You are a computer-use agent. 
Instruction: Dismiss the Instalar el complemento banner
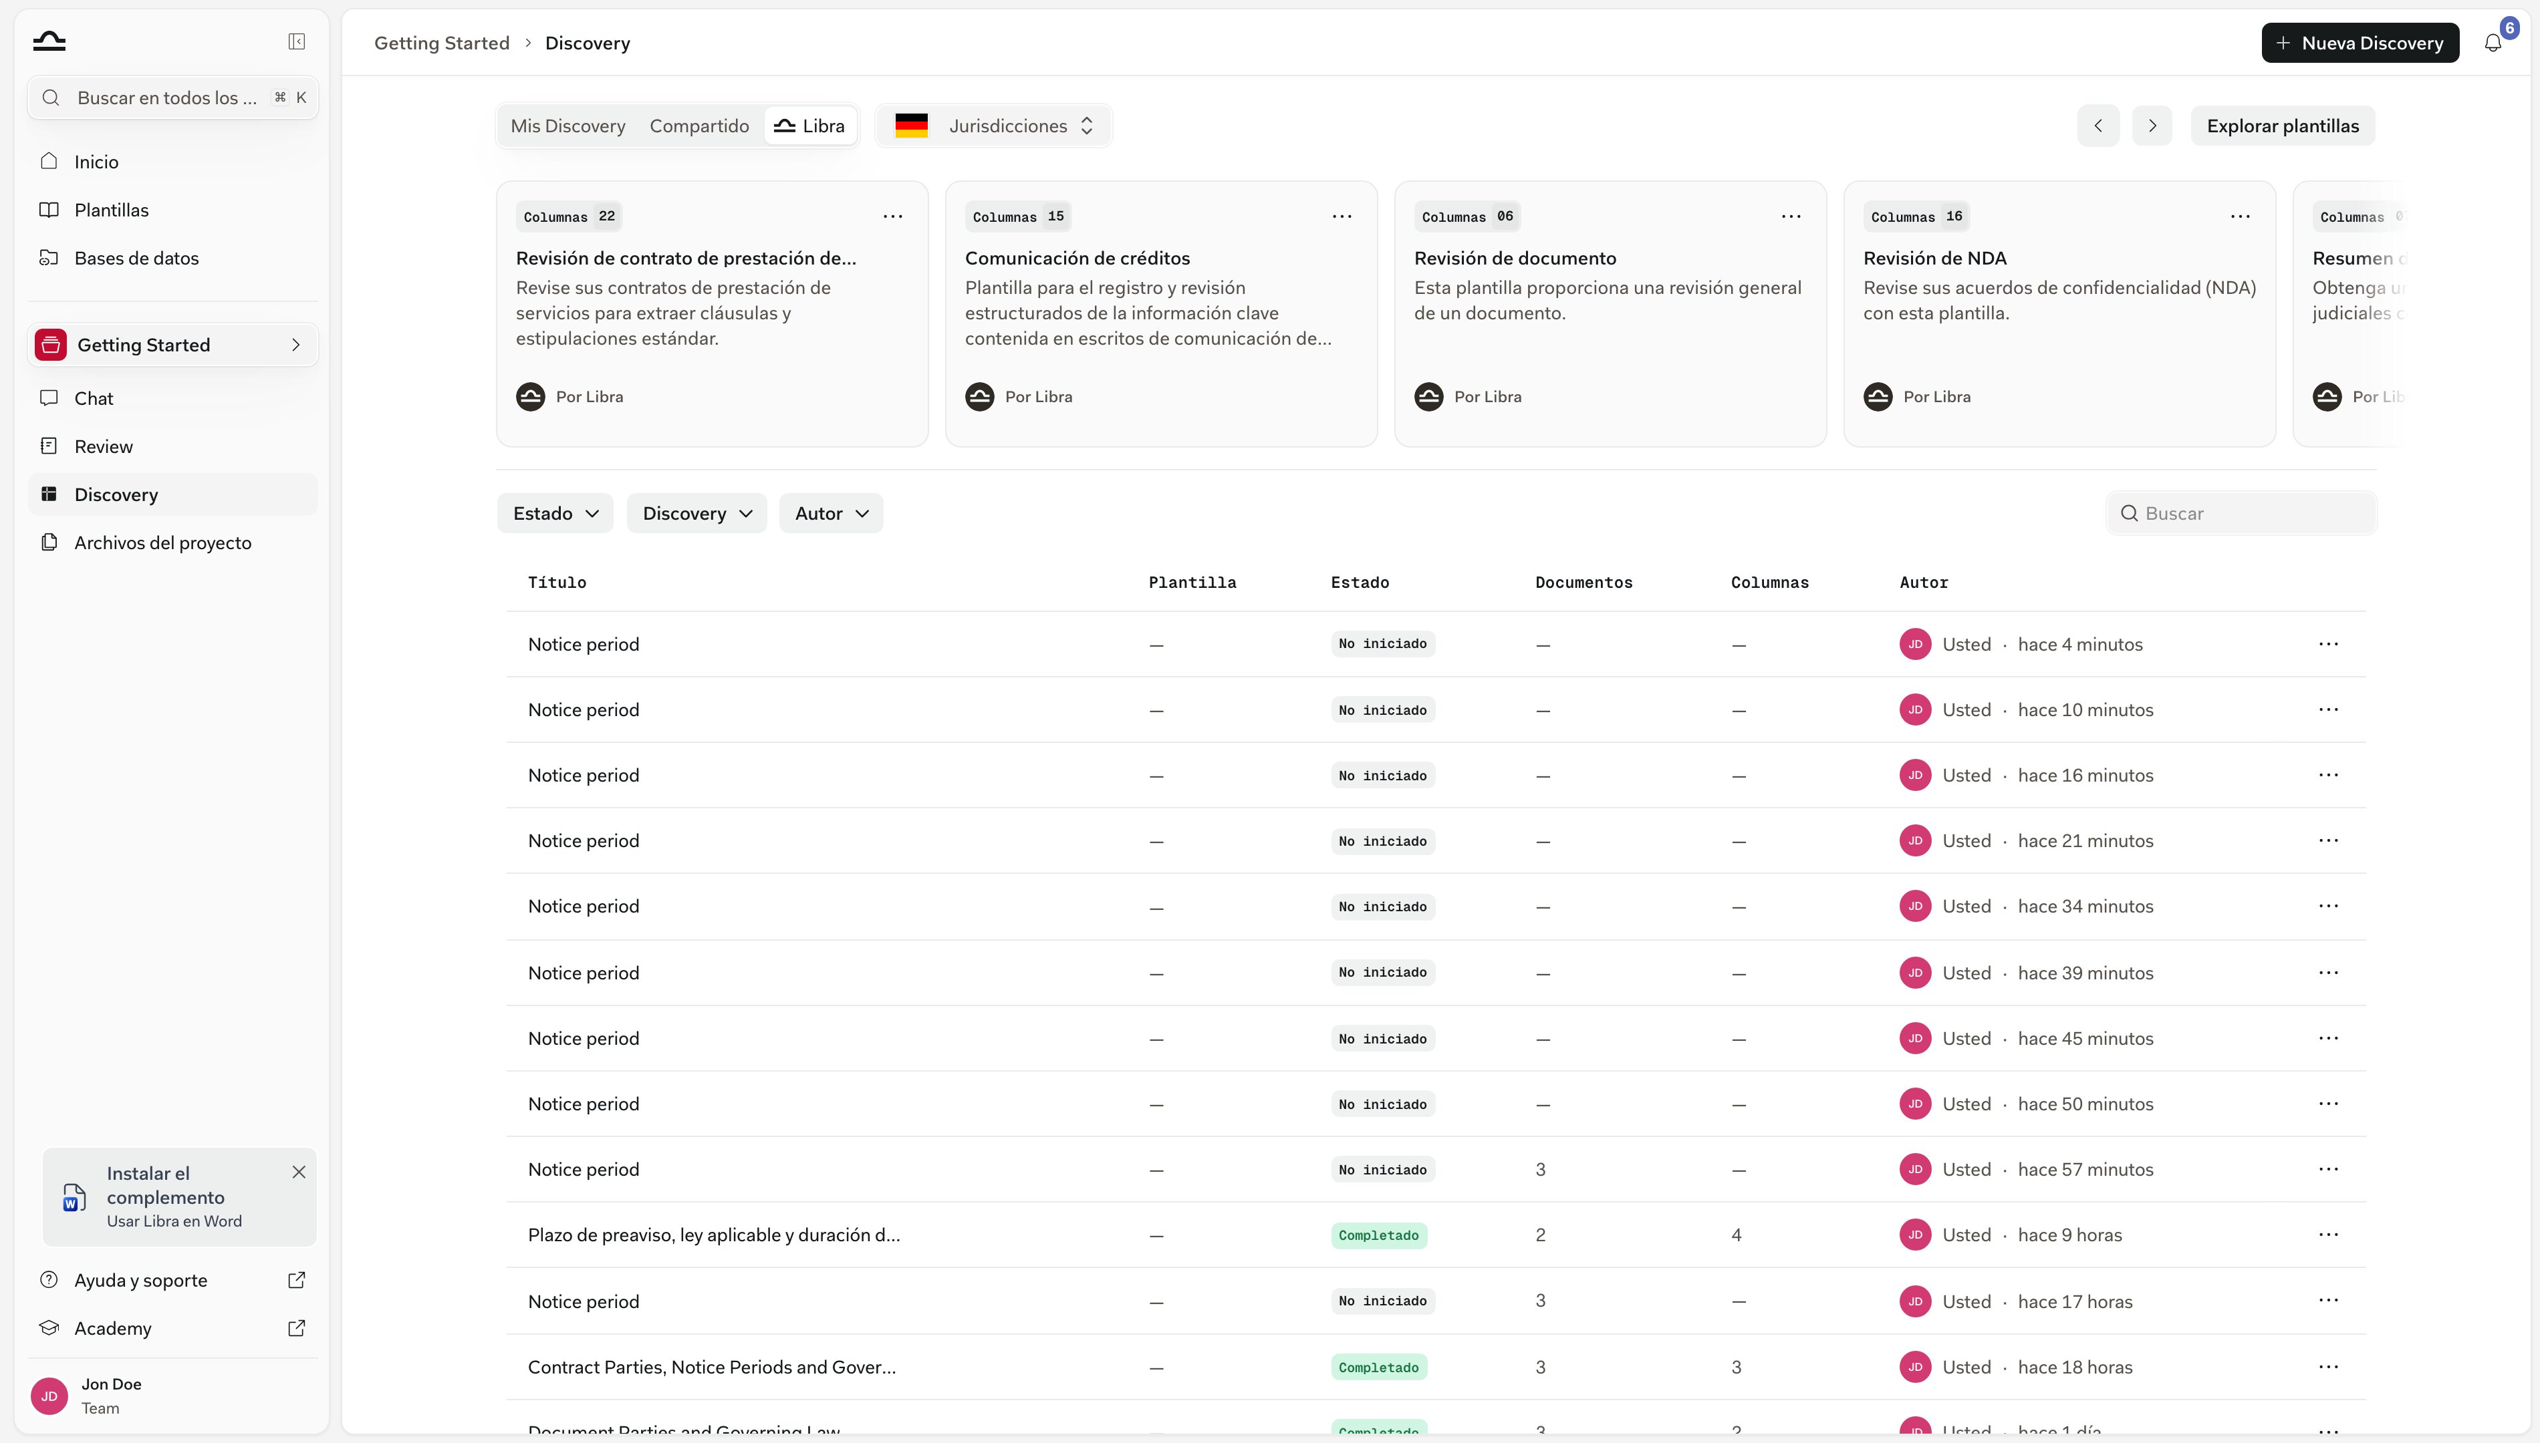click(298, 1172)
